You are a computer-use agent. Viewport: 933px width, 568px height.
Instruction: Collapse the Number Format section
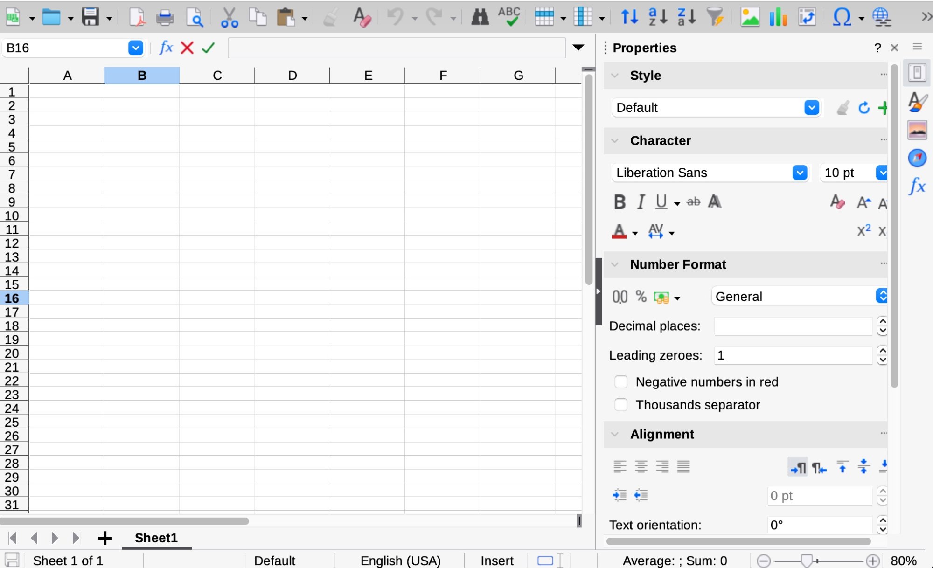point(615,264)
